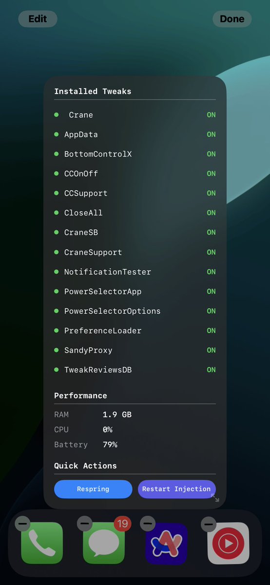This screenshot has width=270, height=585.
Task: Click the Installed Tweaks heading
Action: (x=93, y=91)
